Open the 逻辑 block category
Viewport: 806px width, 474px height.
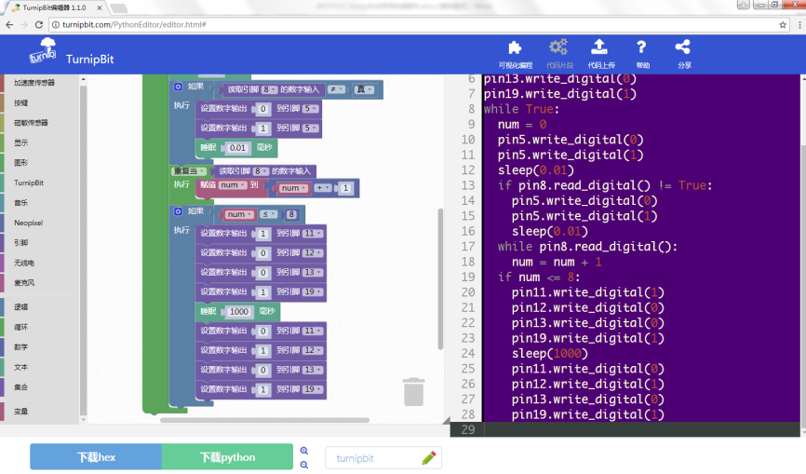pos(21,307)
